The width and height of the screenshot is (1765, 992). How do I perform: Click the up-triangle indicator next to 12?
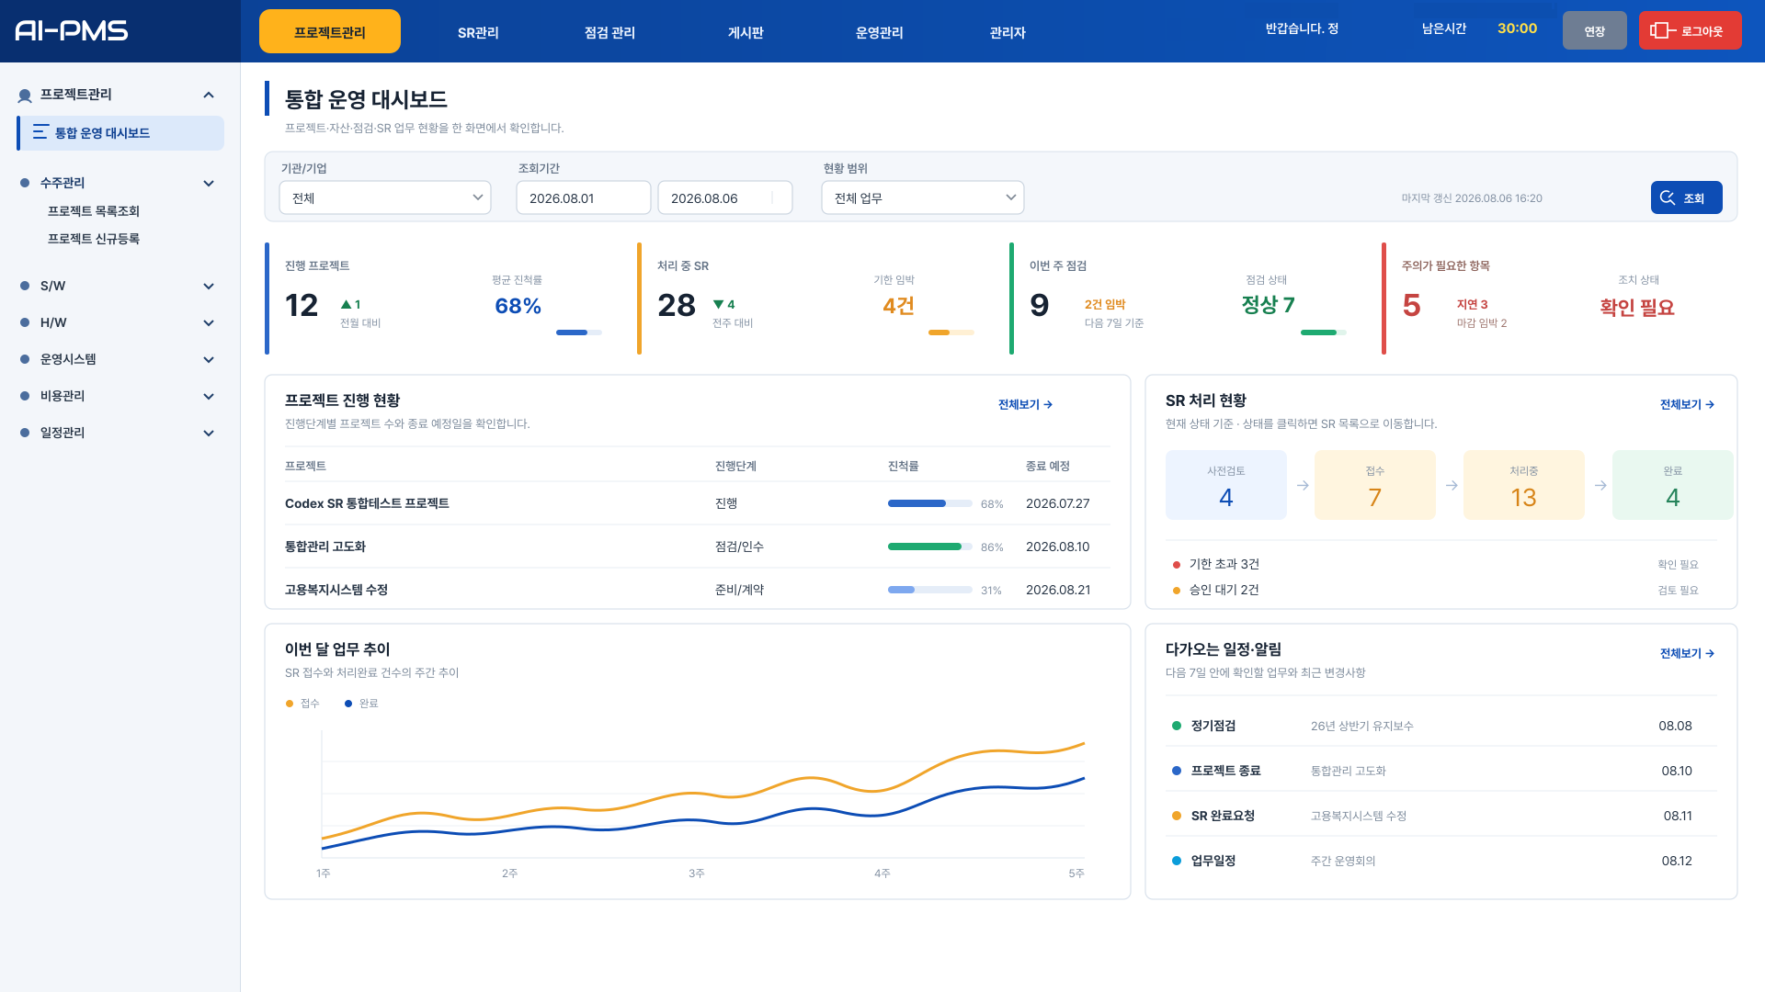(346, 304)
